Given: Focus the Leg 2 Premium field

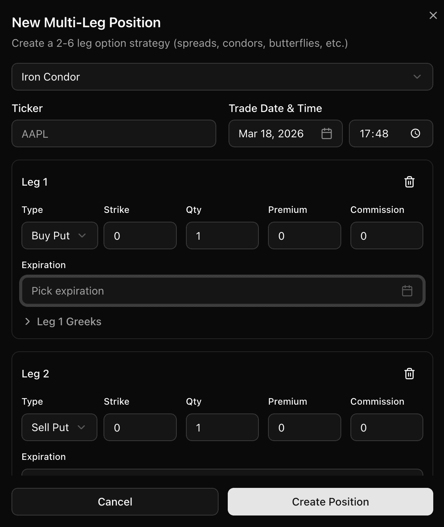Looking at the screenshot, I should coord(304,427).
